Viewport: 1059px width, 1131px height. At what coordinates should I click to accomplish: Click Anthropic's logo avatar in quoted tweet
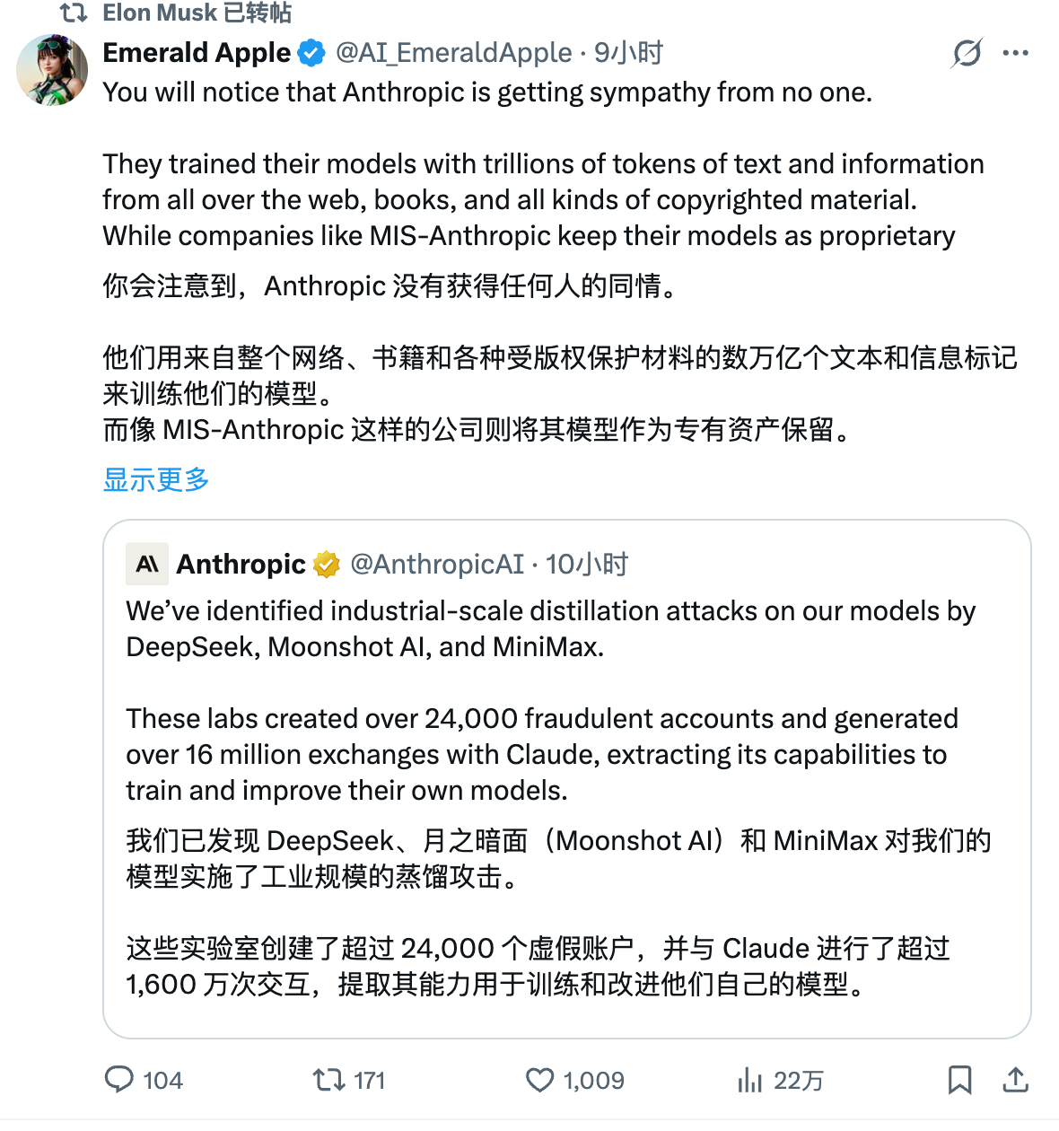click(x=146, y=564)
